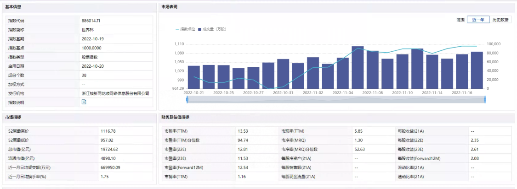
Task: Click the tallest volume bar near 2022-11-04
Action: click(358, 68)
